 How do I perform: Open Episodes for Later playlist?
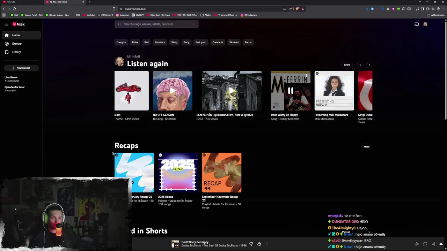pos(21,89)
